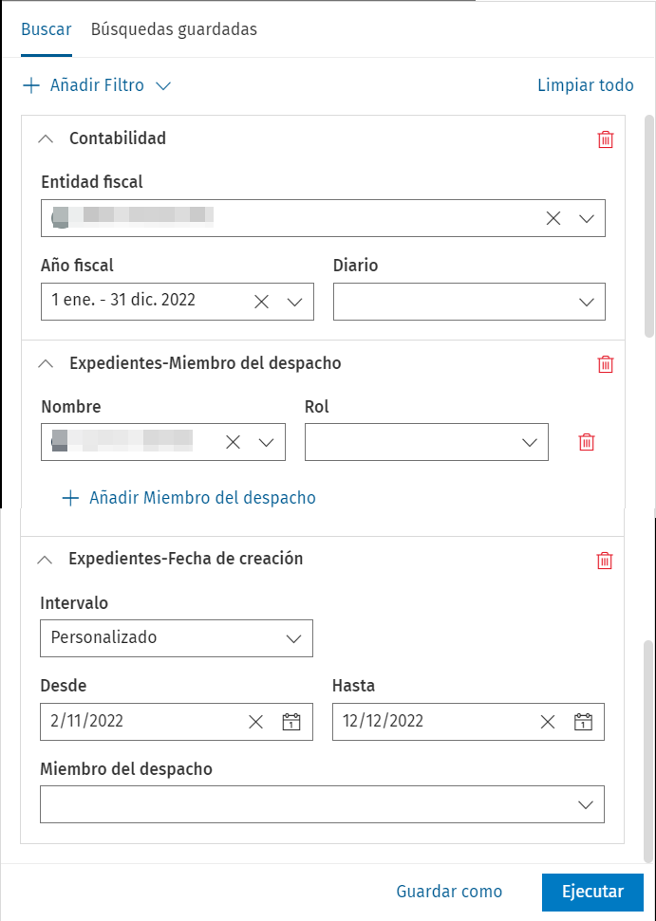Delete the Expedientes-Miembro del despacho filter
Viewport: 656px width, 921px height.
click(606, 364)
